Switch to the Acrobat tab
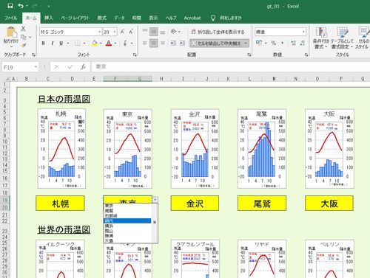 pyautogui.click(x=192, y=18)
